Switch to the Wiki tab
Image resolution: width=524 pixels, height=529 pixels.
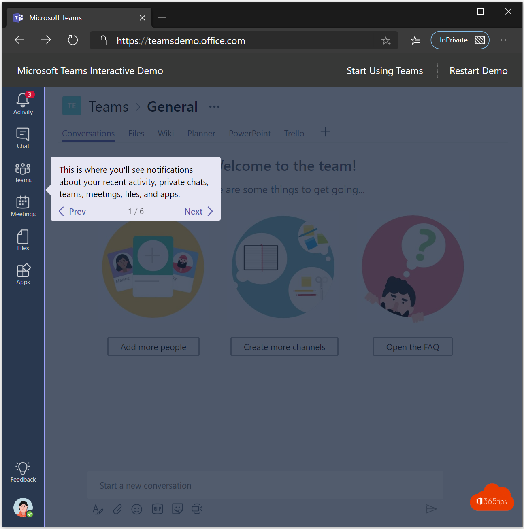(166, 134)
